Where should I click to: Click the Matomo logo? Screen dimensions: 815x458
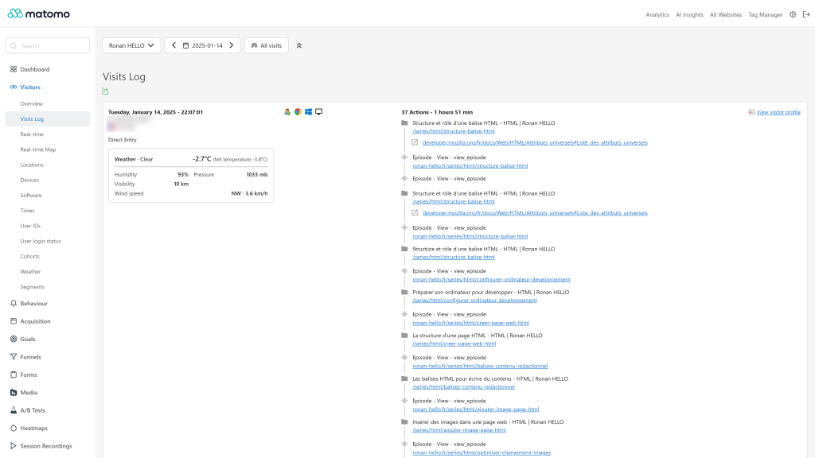38,14
